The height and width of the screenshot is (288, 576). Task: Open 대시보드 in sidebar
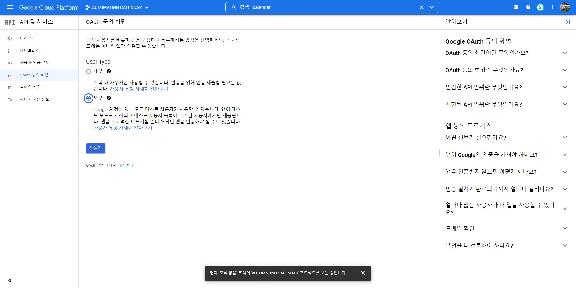click(x=39, y=38)
